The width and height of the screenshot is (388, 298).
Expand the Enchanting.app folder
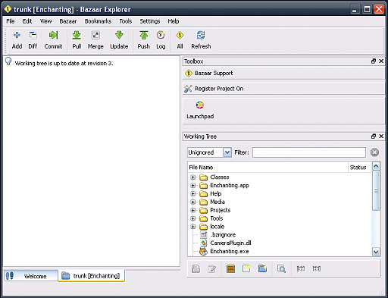193,186
